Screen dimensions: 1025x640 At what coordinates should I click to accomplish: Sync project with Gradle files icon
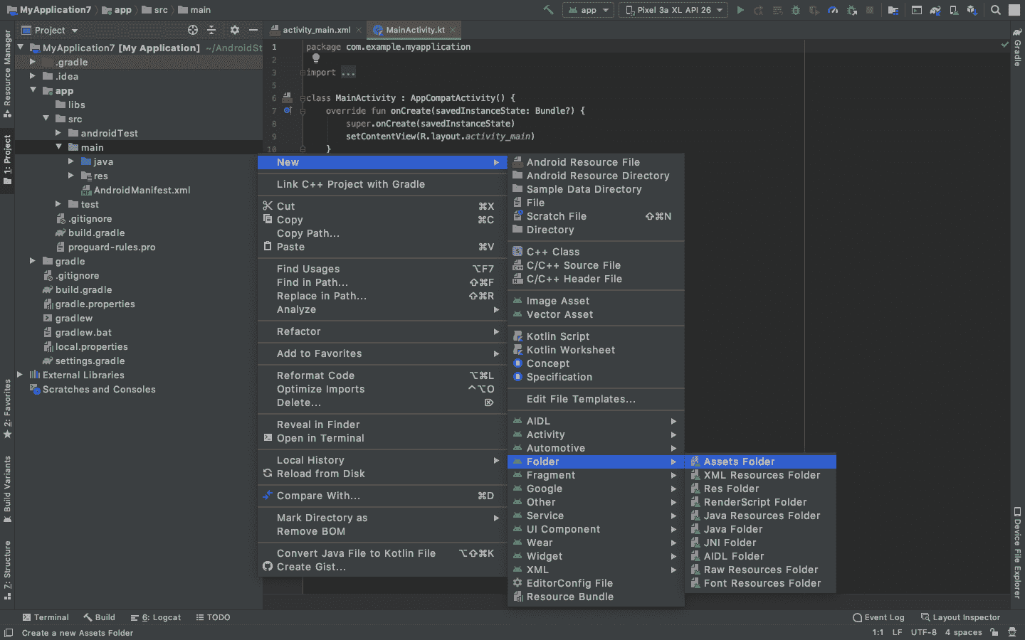pos(935,11)
